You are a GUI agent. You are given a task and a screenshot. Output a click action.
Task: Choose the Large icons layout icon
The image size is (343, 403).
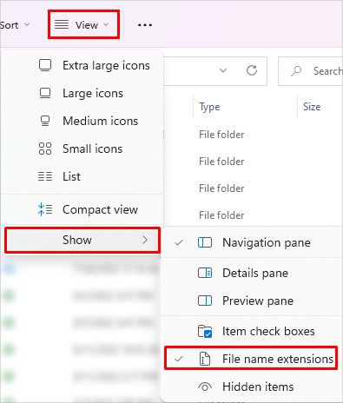[45, 93]
